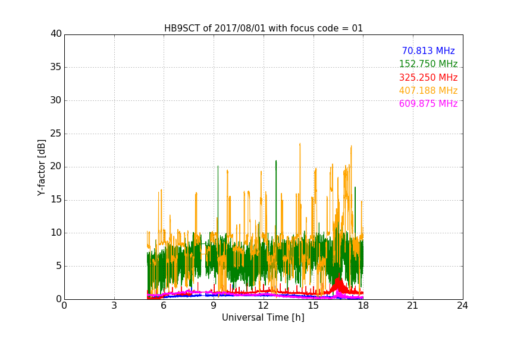Select the 325.250 MHz legend label
The image size is (514, 342).
point(428,78)
